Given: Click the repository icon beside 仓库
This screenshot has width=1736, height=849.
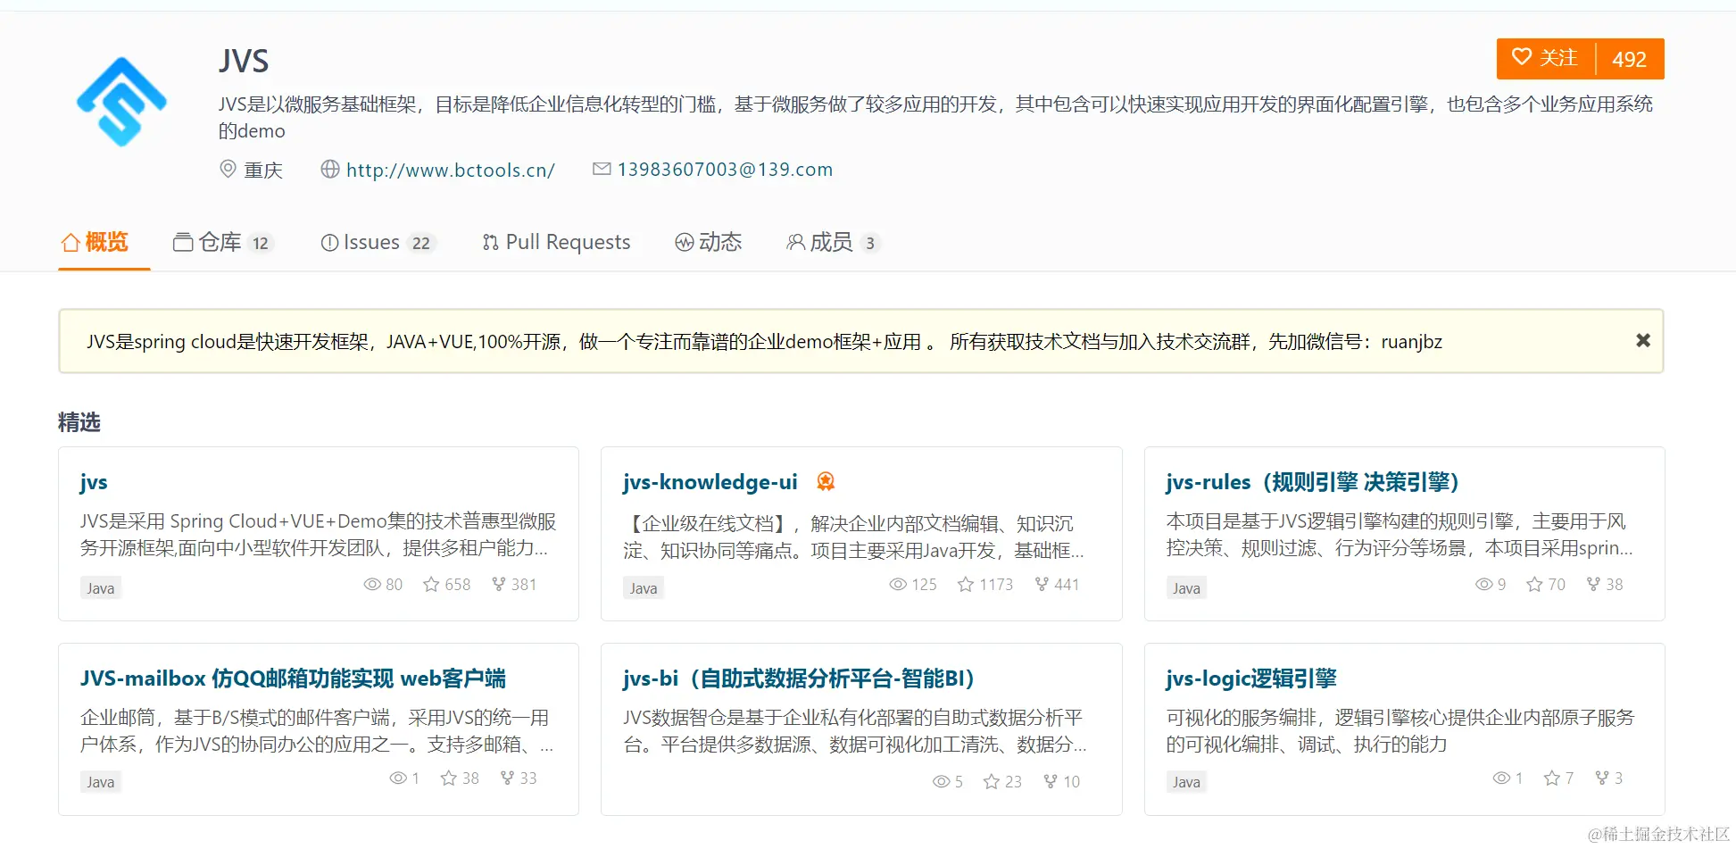Looking at the screenshot, I should pos(183,242).
